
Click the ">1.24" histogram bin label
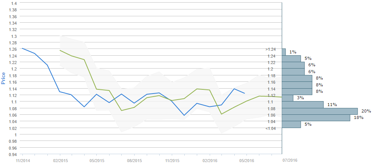coord(271,49)
